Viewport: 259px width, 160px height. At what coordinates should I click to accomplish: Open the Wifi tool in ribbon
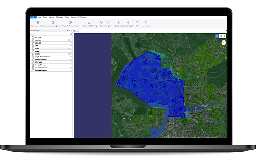[x=137, y=24]
